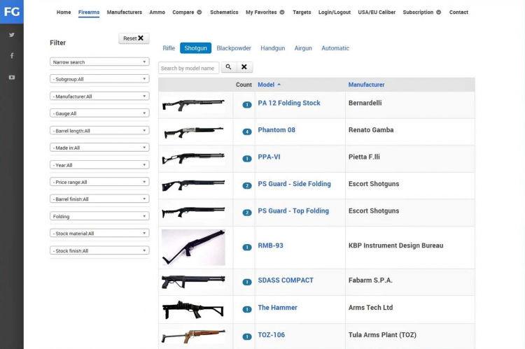
Task: Open the Contact menu item
Action: click(458, 13)
